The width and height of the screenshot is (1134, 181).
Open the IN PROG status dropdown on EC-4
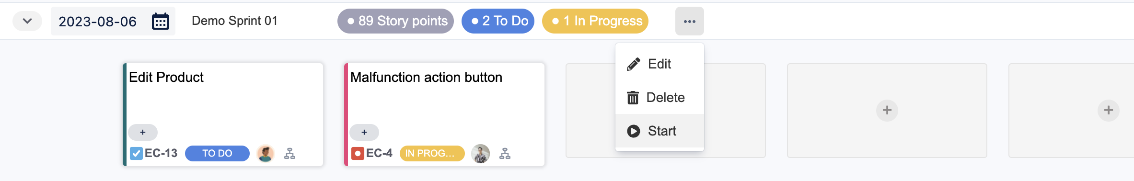(432, 154)
